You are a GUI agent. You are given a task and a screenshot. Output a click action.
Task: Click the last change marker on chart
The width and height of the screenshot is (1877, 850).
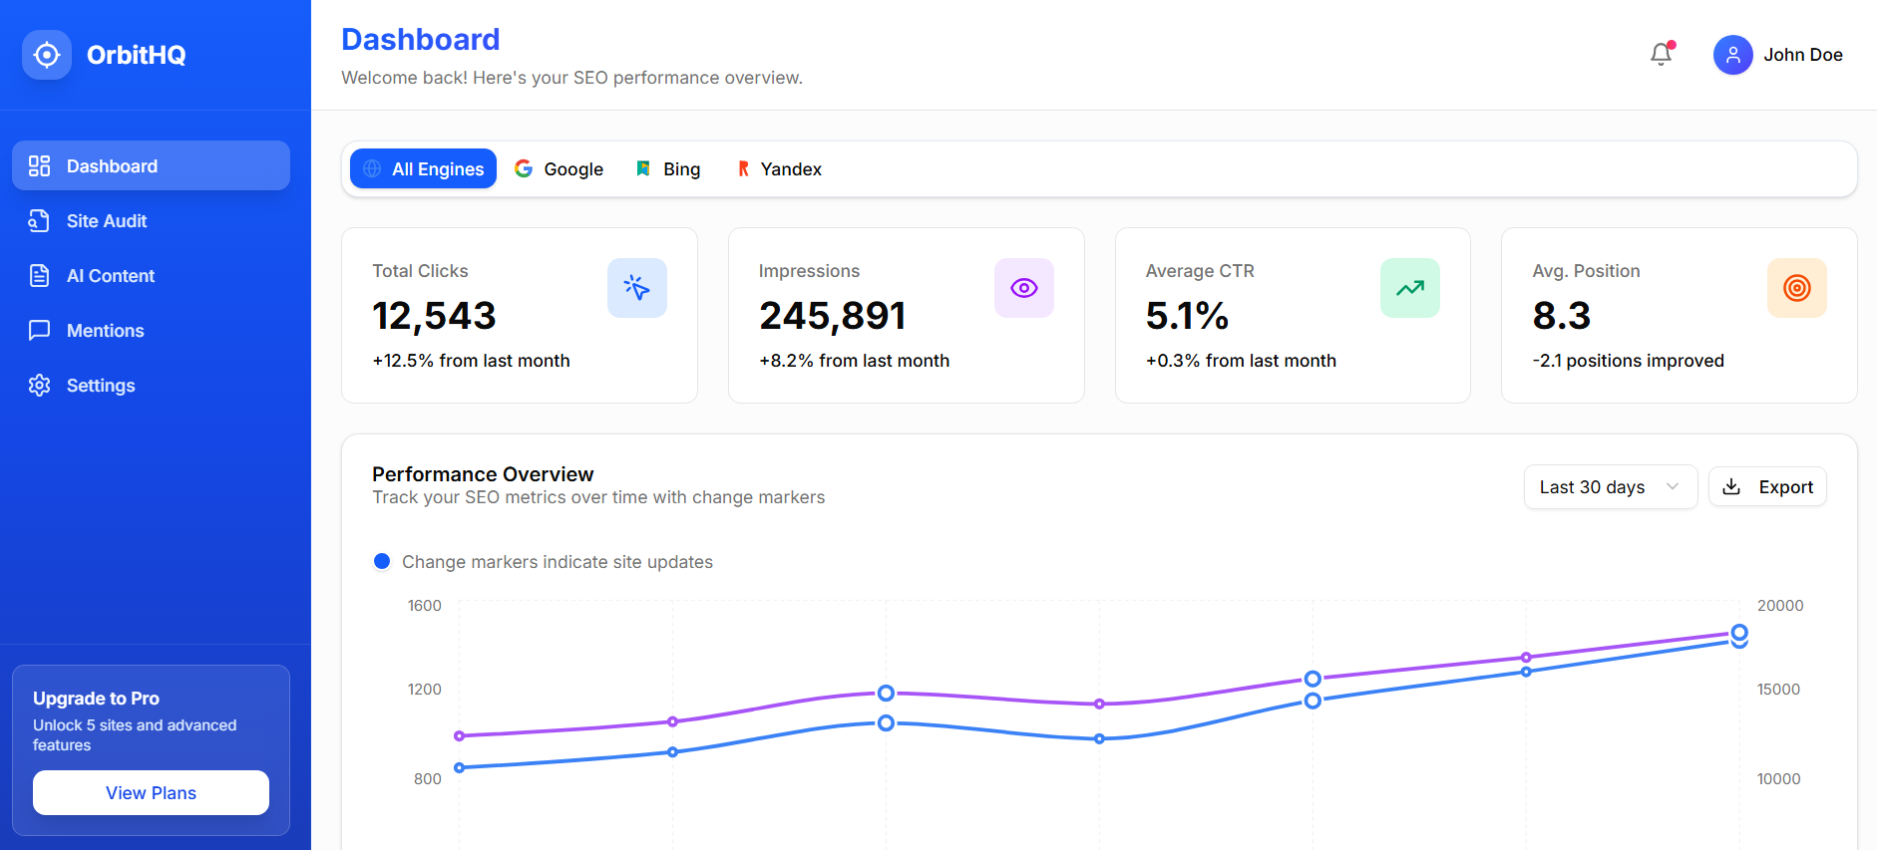1739,633
